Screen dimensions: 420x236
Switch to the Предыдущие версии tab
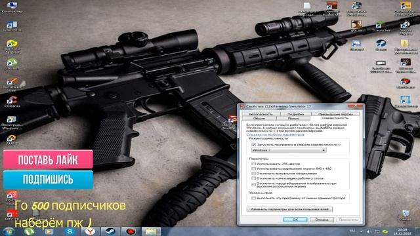335,114
